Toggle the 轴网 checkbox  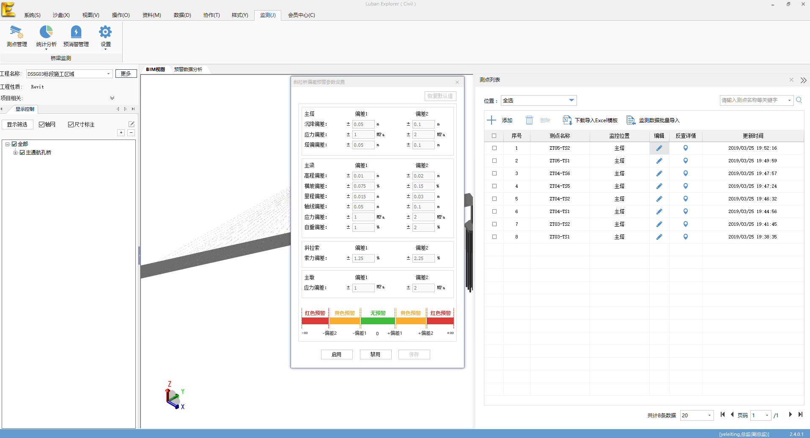pos(41,124)
